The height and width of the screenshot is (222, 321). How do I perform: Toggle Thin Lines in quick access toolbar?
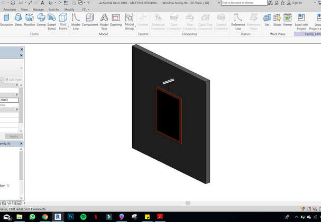pyautogui.click(x=66, y=3)
